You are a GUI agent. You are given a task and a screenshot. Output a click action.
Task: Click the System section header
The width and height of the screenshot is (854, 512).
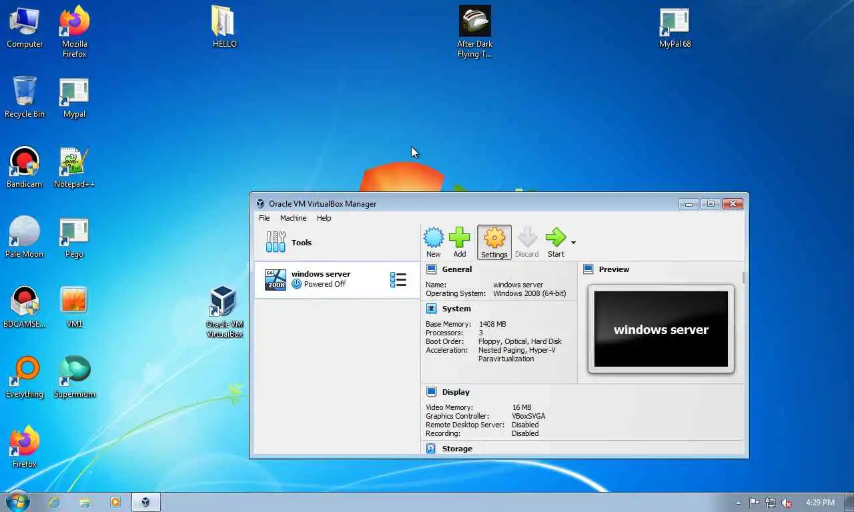[x=456, y=309]
